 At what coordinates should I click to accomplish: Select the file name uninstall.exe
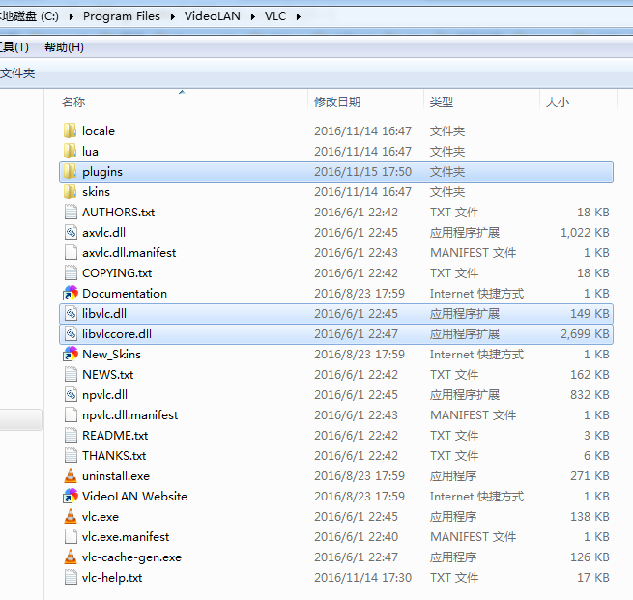(x=116, y=476)
